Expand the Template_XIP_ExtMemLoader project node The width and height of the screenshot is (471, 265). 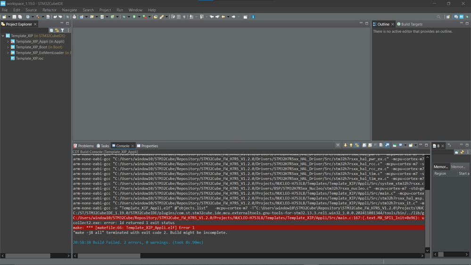8,53
